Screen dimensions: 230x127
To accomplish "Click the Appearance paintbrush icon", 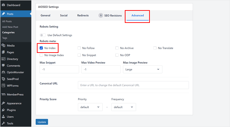I will click(x=3, y=103).
